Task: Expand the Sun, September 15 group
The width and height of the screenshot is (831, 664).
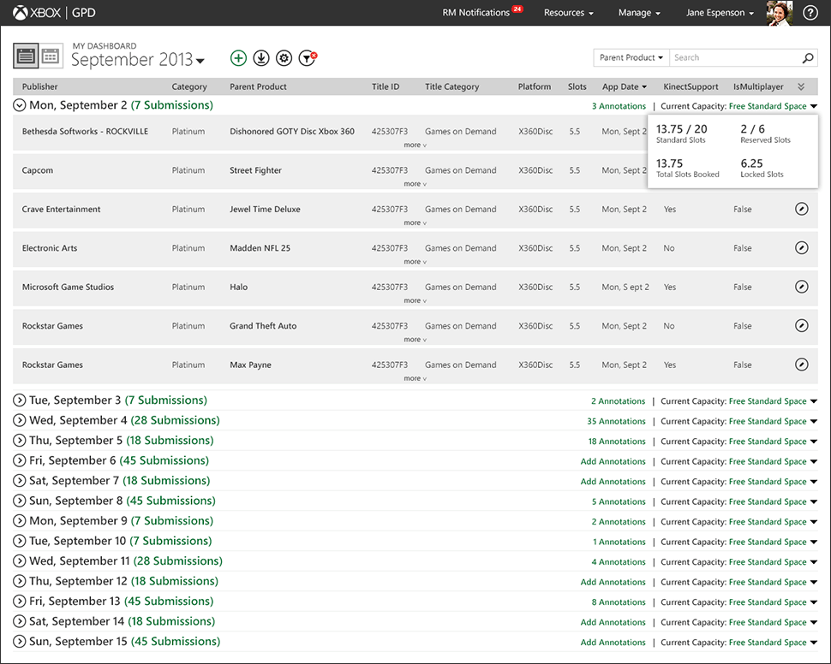Action: tap(19, 642)
